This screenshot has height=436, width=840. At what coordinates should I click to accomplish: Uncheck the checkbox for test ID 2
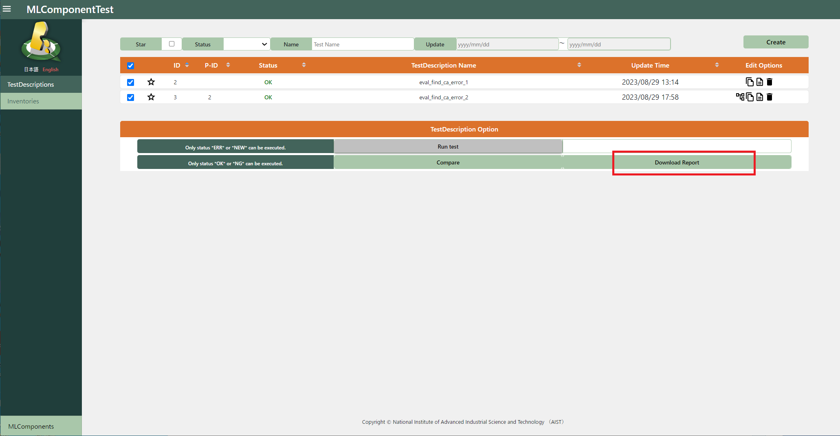(130, 82)
